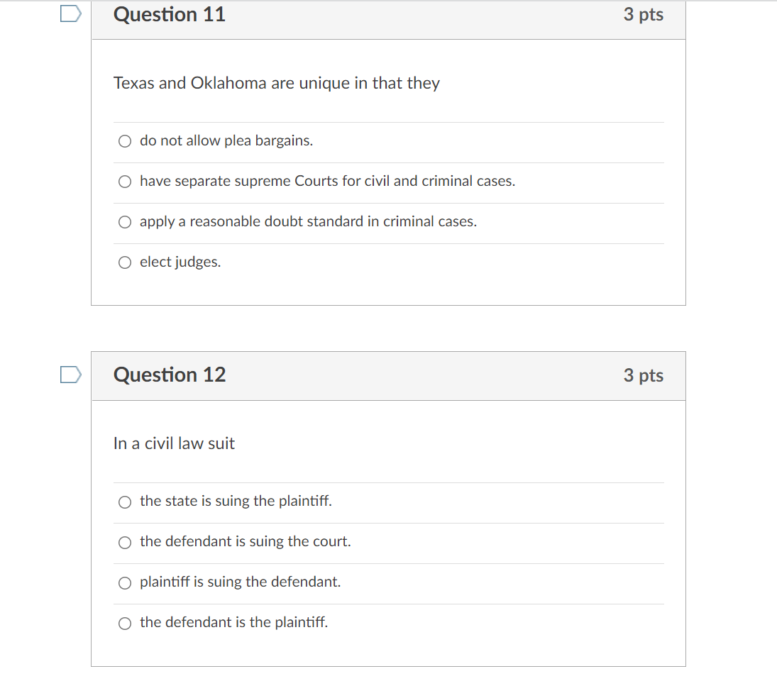
Task: Select the 'elect judges' radio button
Action: (x=125, y=262)
